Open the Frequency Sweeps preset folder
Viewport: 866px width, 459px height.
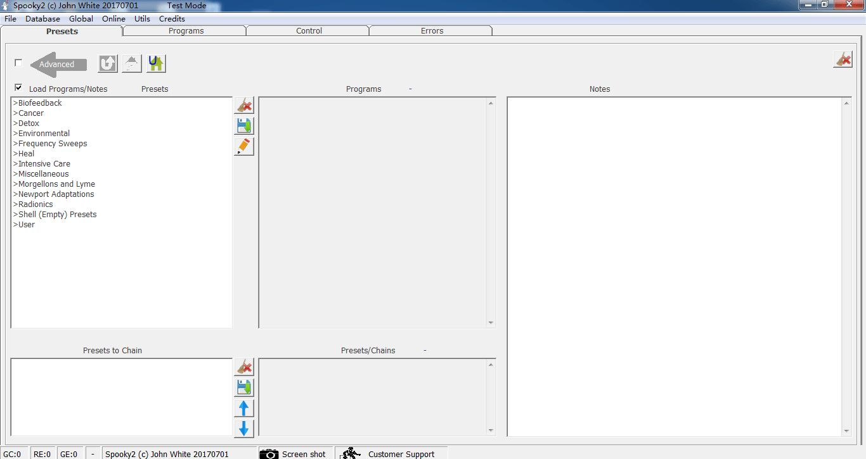point(52,144)
